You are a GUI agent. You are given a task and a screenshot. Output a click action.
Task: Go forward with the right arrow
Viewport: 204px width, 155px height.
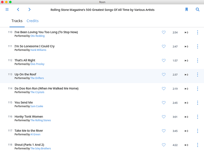click(29, 10)
